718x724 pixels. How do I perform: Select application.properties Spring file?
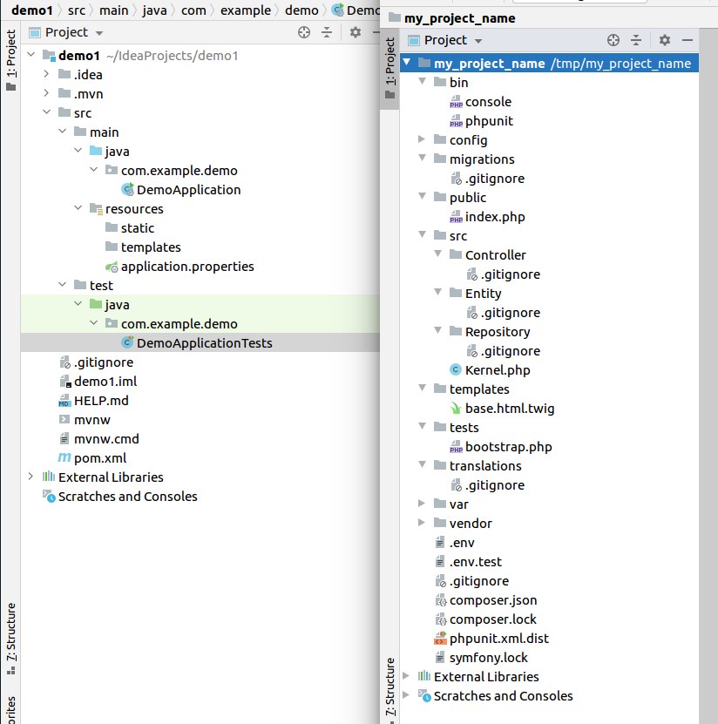click(x=179, y=267)
